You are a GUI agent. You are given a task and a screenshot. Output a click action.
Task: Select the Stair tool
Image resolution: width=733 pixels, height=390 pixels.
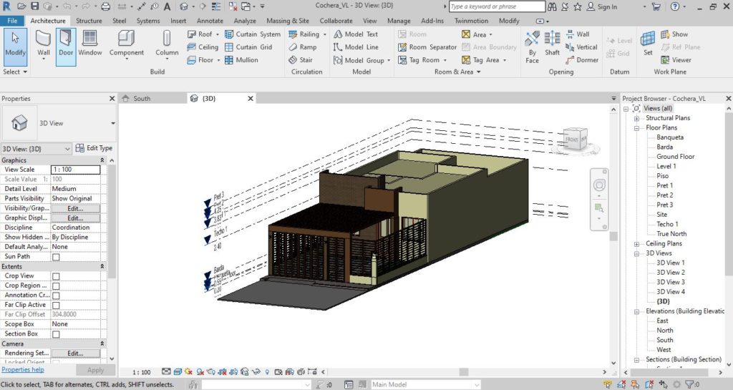tap(300, 60)
